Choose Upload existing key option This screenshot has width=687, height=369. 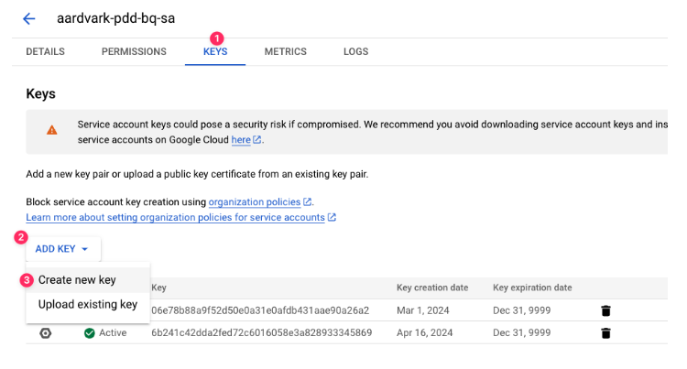(87, 304)
